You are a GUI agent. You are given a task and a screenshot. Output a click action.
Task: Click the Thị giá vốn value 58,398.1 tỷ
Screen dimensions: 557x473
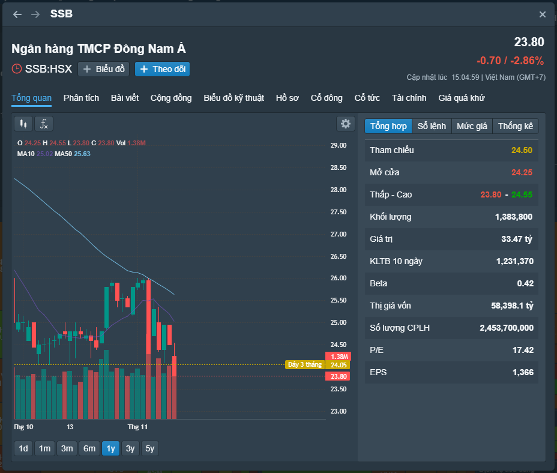point(512,306)
